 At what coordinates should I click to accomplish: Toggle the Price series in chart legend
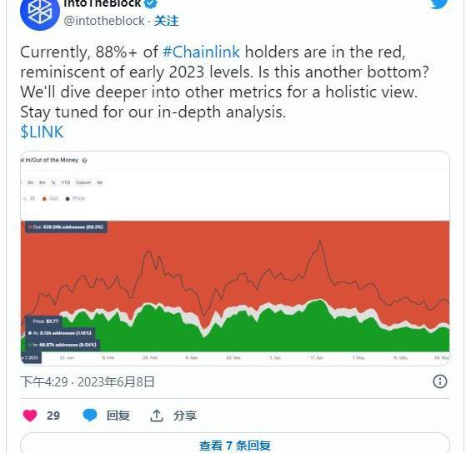click(75, 198)
